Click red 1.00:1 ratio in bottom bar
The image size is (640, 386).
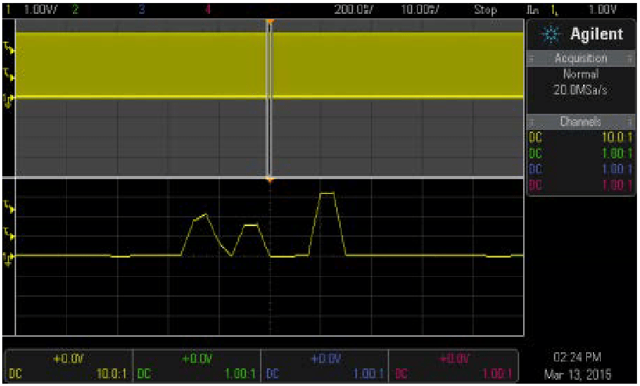pyautogui.click(x=496, y=374)
